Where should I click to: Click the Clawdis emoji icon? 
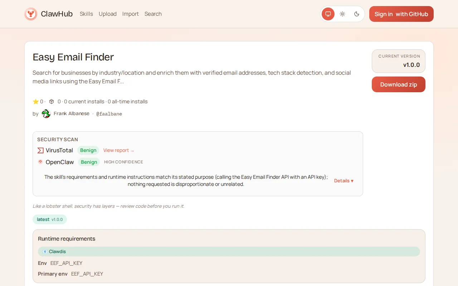coord(45,252)
